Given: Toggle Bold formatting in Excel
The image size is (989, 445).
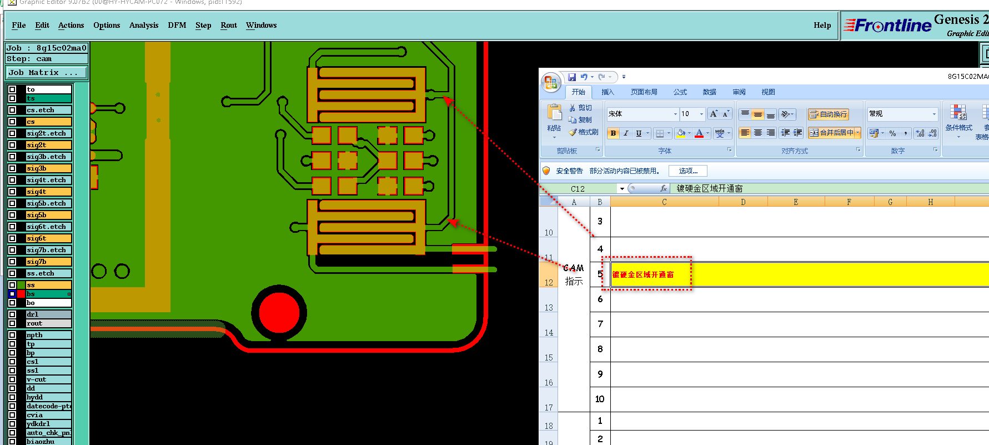Looking at the screenshot, I should coord(613,133).
